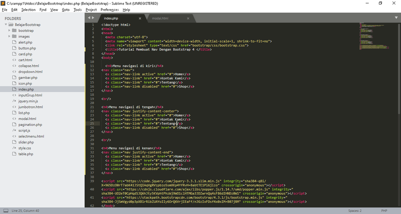Open icon.php in the sidebar
The height and width of the screenshot is (214, 401).
tap(25, 83)
